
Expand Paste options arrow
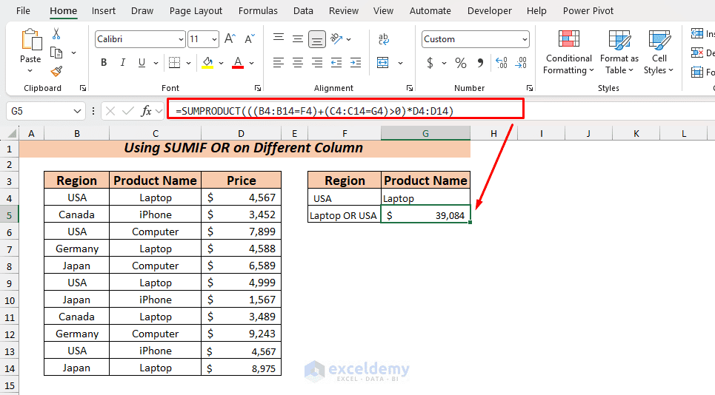point(30,70)
